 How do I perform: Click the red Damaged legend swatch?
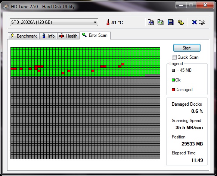coord(173,90)
